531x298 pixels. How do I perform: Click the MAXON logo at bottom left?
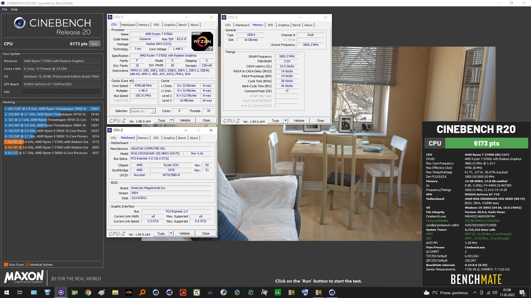pos(24,276)
